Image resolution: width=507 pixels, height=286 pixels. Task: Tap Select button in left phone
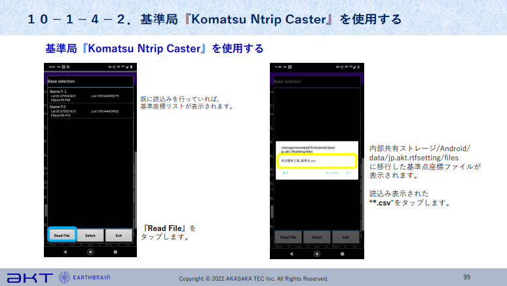(x=90, y=235)
